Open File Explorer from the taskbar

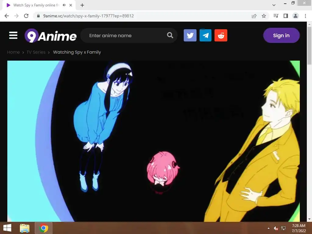25,228
